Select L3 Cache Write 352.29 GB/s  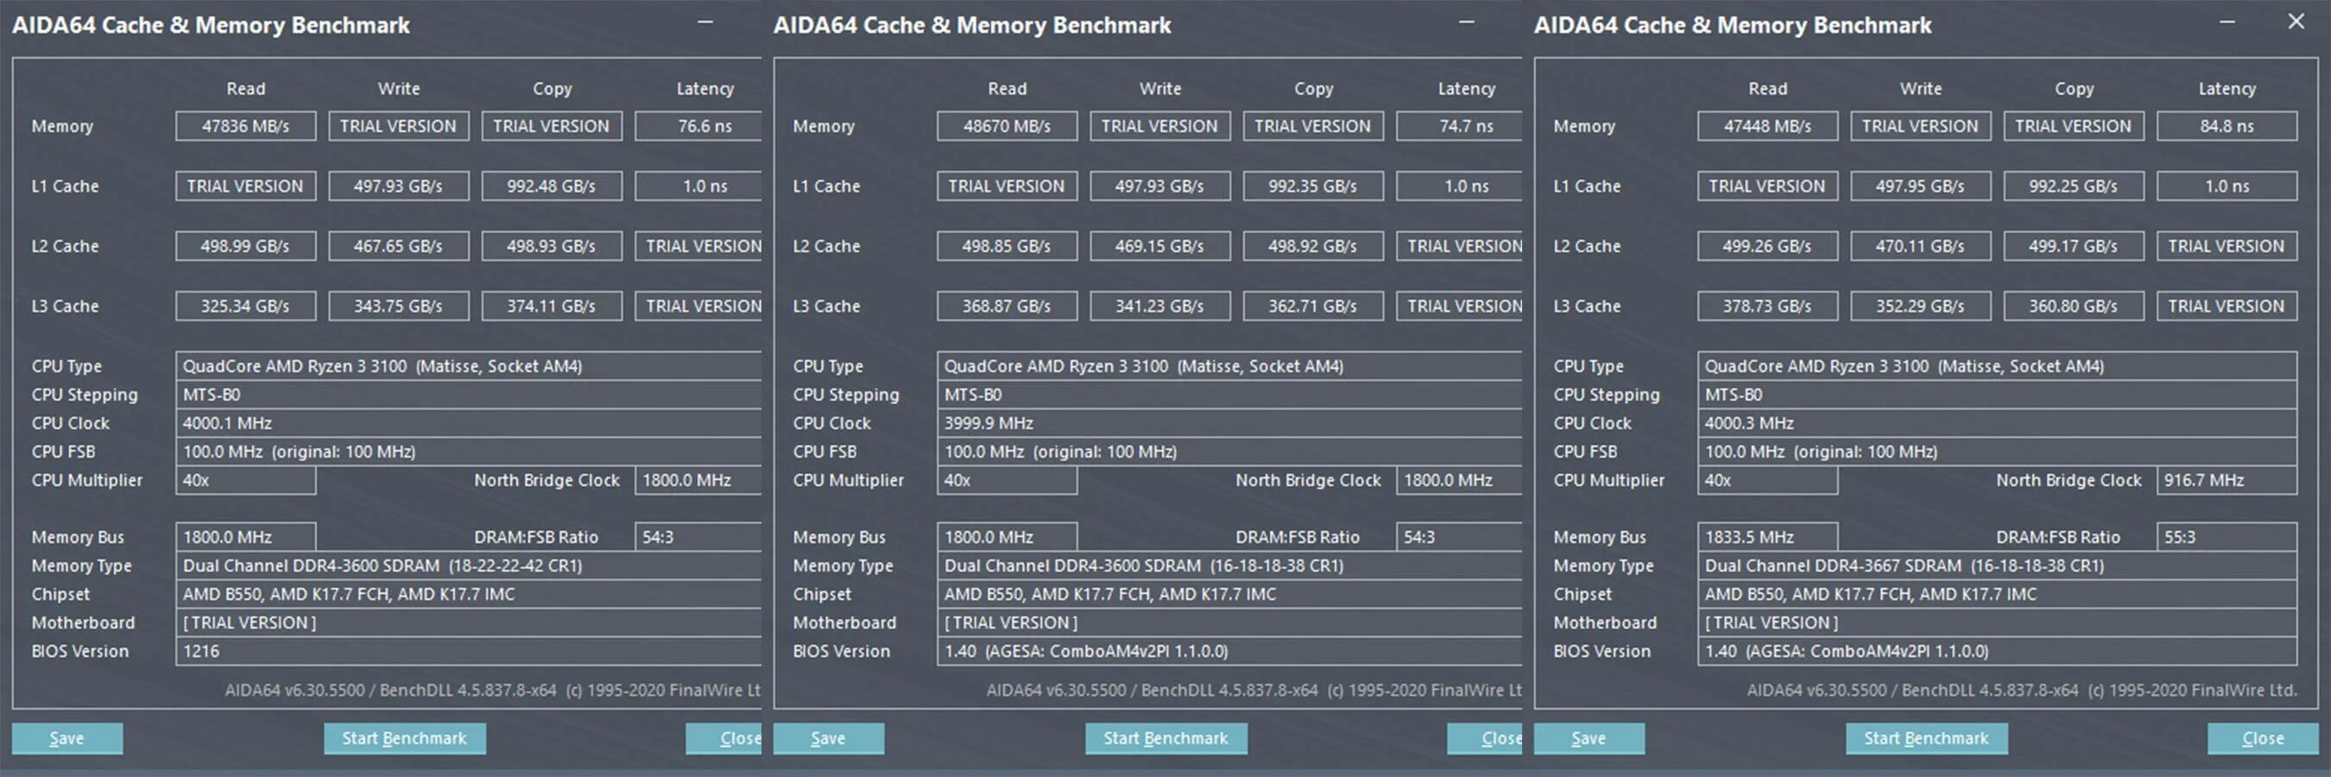[1920, 306]
